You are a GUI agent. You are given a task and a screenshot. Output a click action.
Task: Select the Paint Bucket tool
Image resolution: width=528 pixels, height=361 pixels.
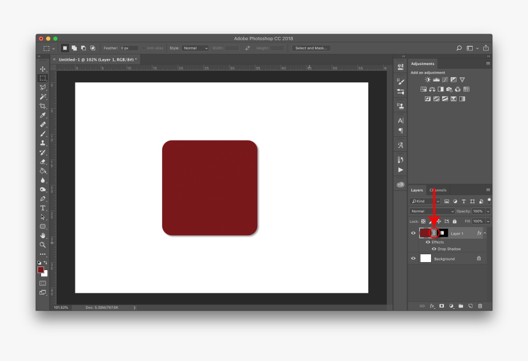pos(43,171)
